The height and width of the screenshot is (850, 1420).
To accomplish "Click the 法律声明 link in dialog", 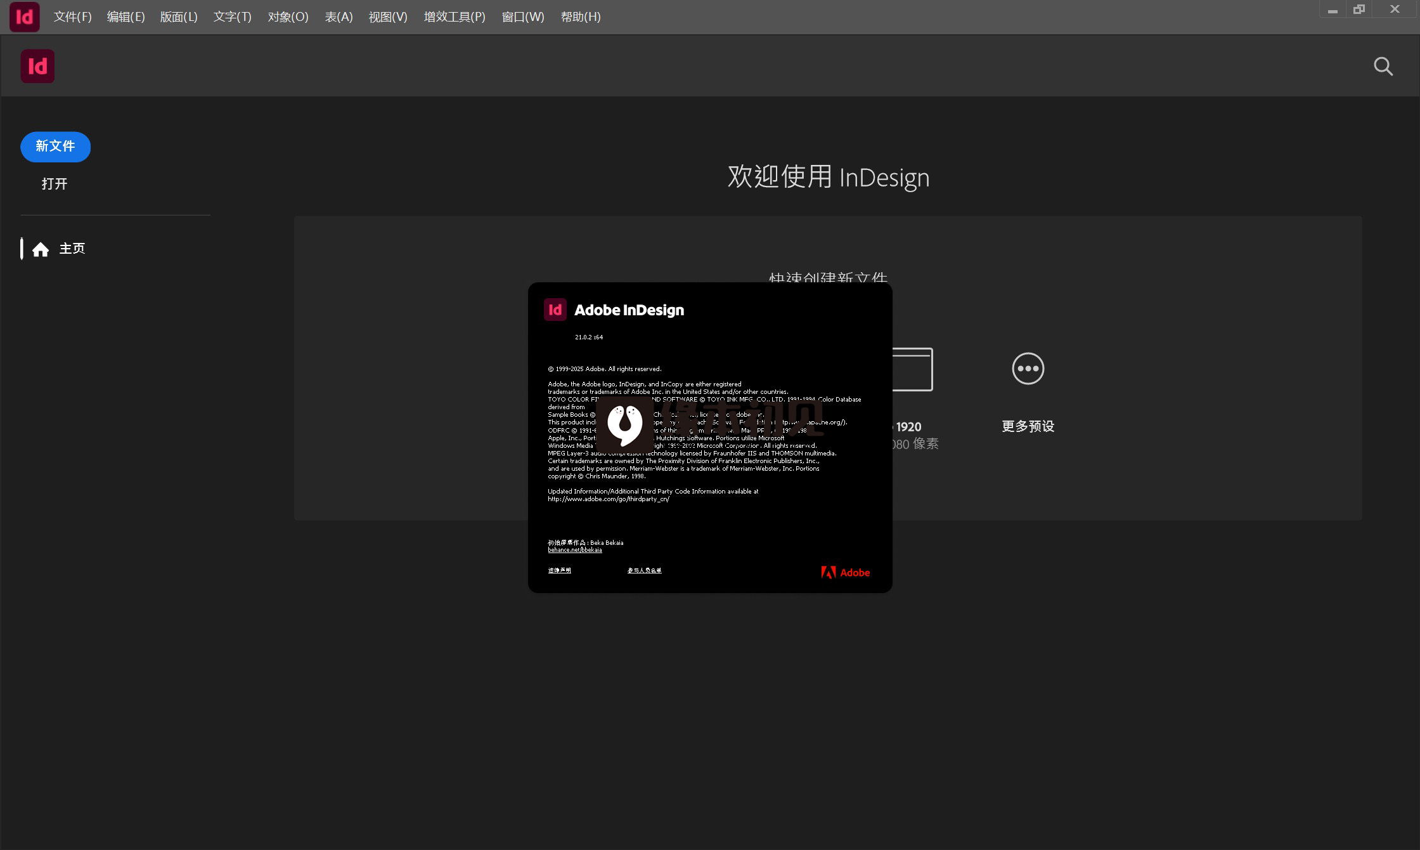I will [x=559, y=570].
